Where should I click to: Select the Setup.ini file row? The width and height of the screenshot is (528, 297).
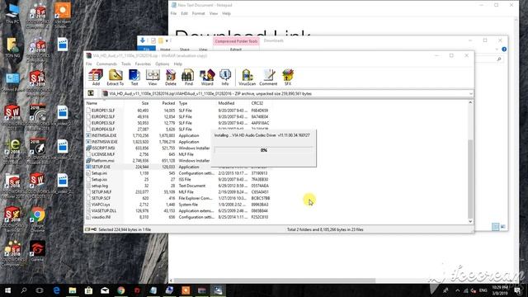(x=178, y=173)
